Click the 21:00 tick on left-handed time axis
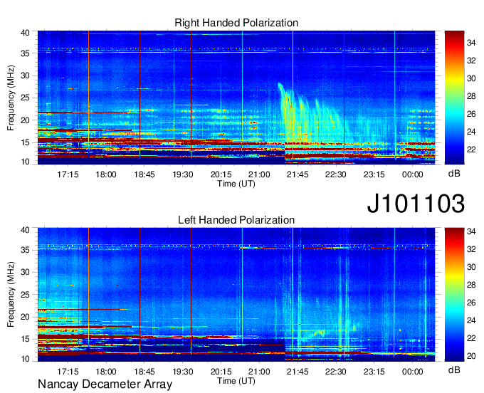 259,372
